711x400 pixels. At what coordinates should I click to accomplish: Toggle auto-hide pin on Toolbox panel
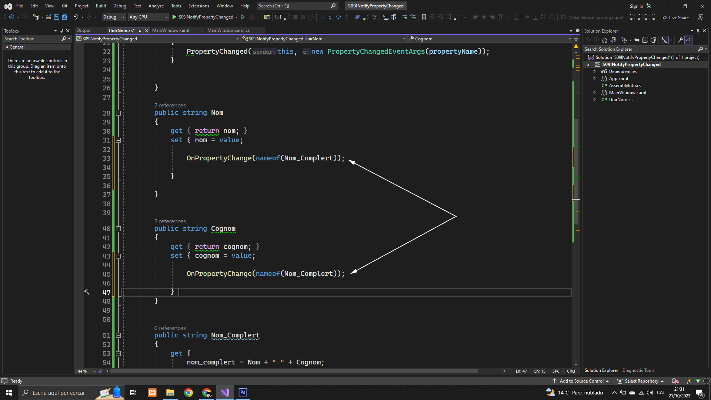pos(61,31)
